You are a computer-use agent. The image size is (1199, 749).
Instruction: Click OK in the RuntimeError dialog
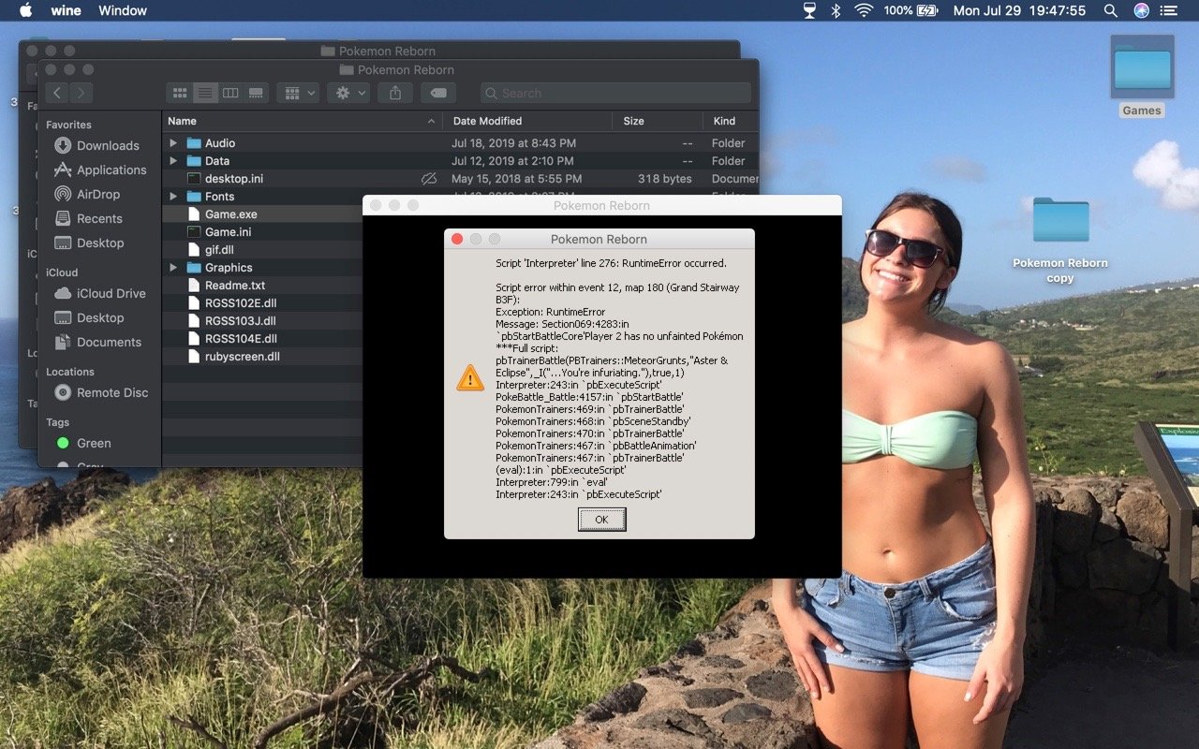(x=601, y=520)
